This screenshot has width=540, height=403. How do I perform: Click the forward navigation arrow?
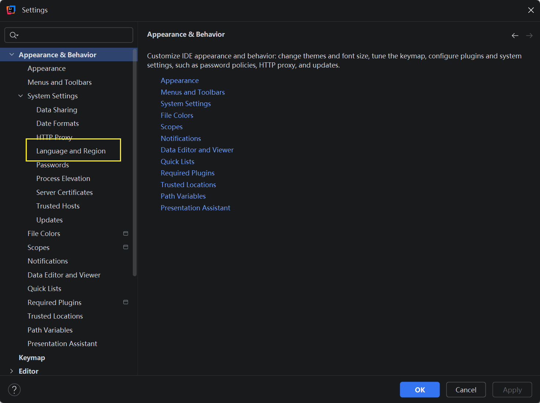tap(529, 36)
